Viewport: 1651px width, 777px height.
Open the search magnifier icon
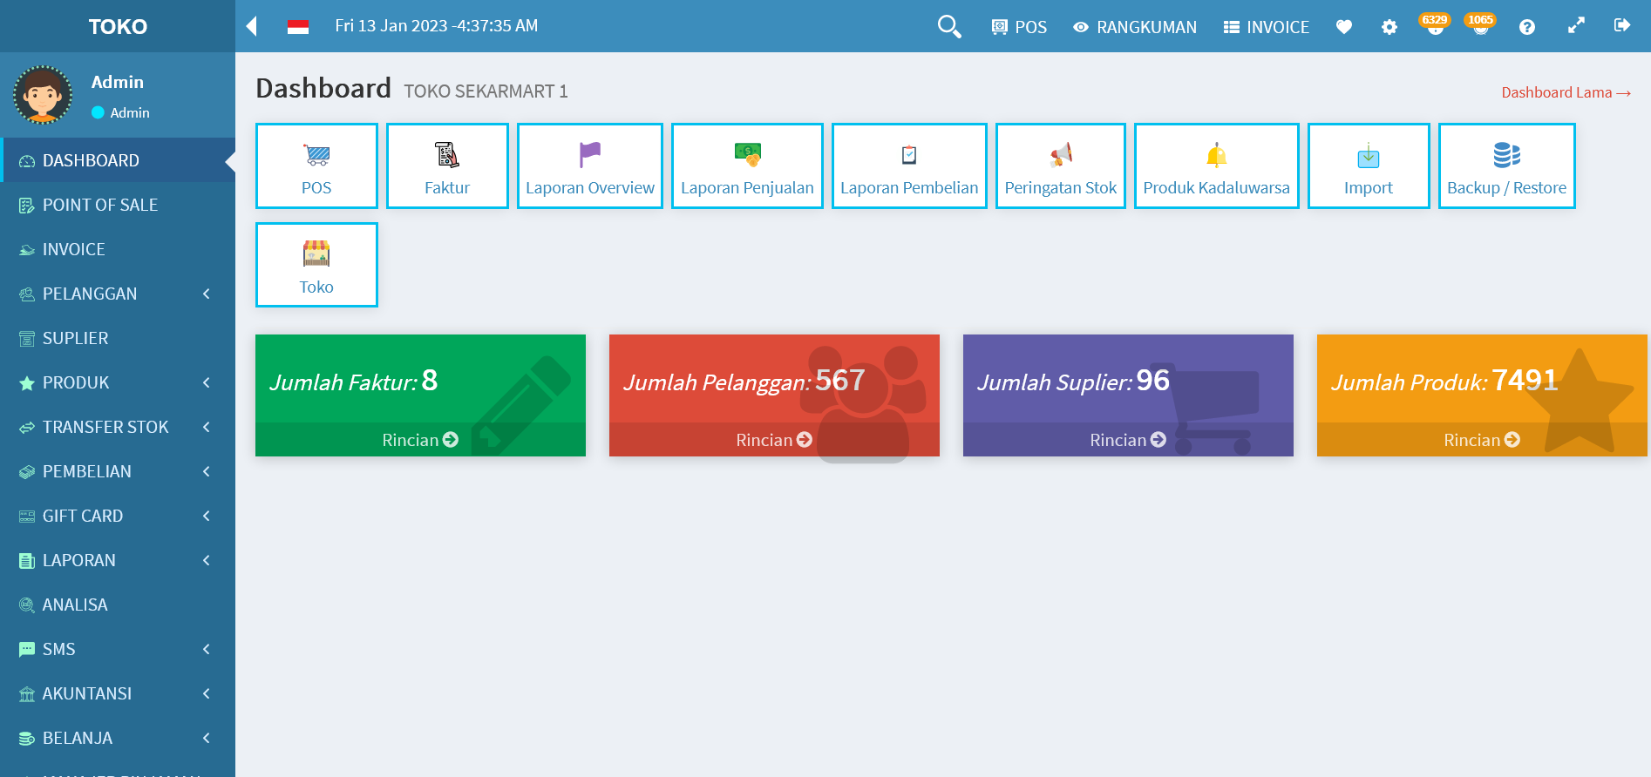tap(948, 27)
